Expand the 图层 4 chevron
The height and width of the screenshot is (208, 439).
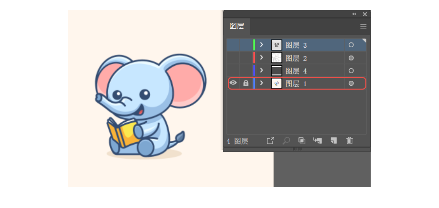tap(261, 71)
